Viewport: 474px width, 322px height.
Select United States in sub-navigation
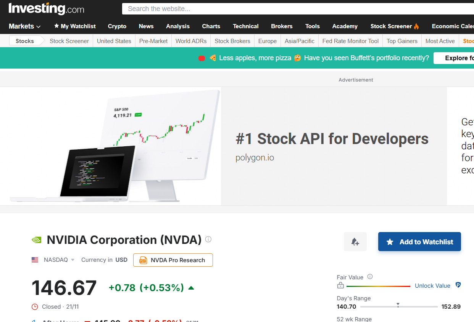[x=114, y=41]
